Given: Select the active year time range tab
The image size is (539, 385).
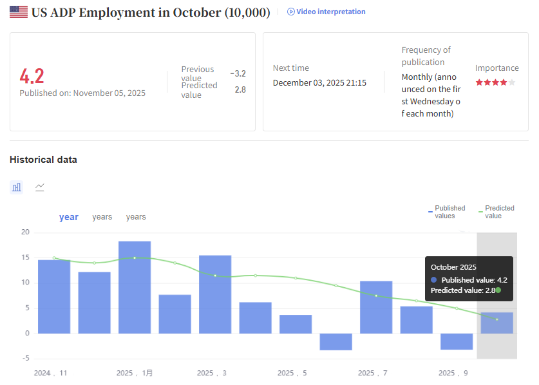Looking at the screenshot, I should pos(69,217).
